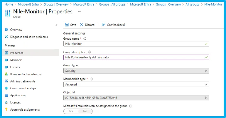Click the Owners people icon

coord(6,67)
